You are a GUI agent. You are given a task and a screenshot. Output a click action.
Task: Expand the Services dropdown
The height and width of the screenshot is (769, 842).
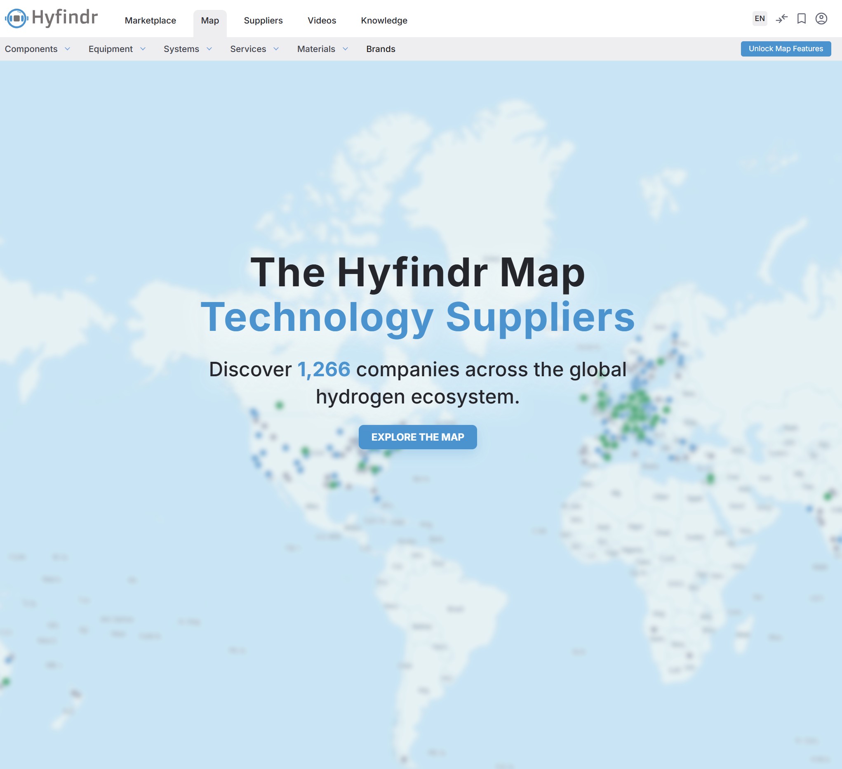[254, 49]
